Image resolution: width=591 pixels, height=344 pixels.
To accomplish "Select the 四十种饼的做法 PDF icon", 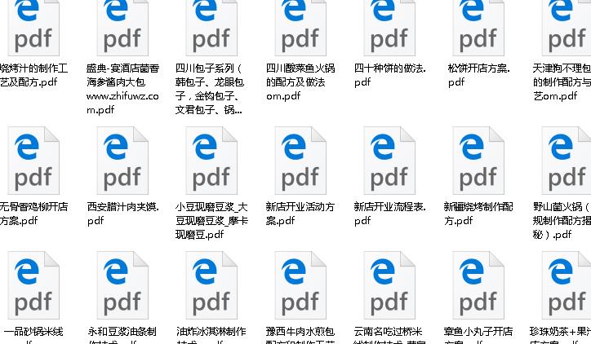I will (389, 28).
